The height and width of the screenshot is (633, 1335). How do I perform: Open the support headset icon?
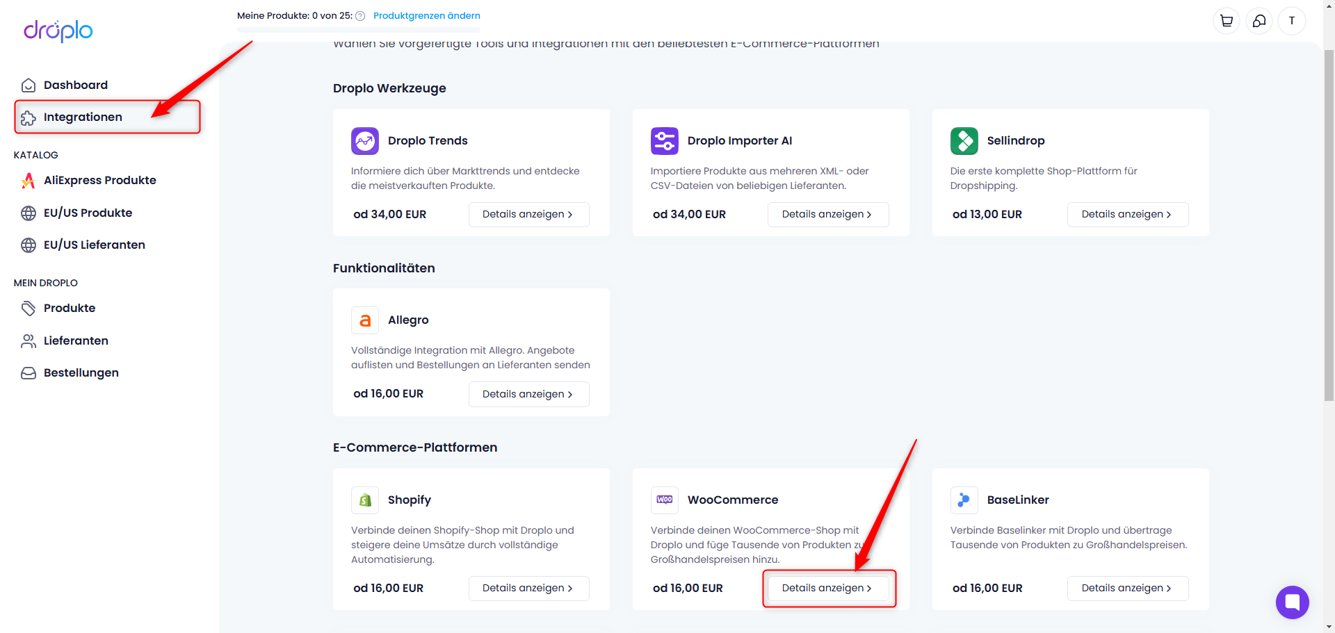[x=1259, y=21]
